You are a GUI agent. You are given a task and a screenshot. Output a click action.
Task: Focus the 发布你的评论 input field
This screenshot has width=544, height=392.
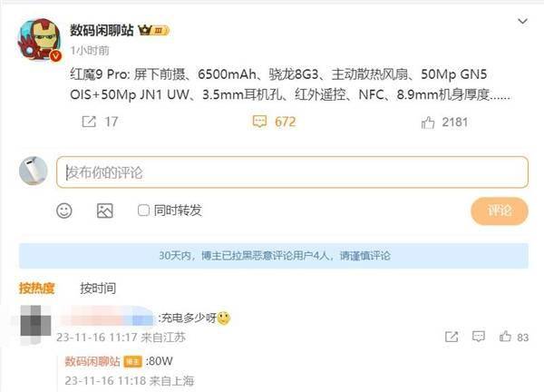coord(292,172)
